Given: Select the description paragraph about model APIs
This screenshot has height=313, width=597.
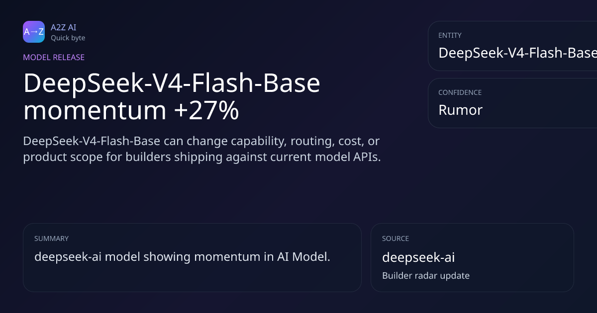Looking at the screenshot, I should click(201, 149).
